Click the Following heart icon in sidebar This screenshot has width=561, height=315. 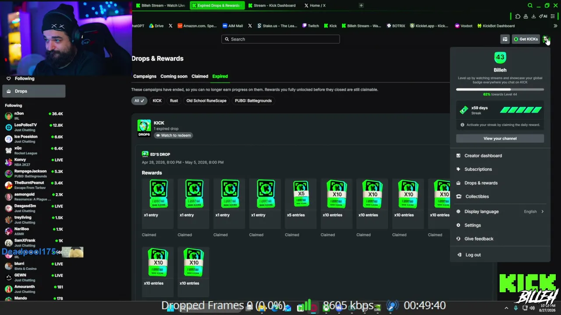[x=8, y=79]
